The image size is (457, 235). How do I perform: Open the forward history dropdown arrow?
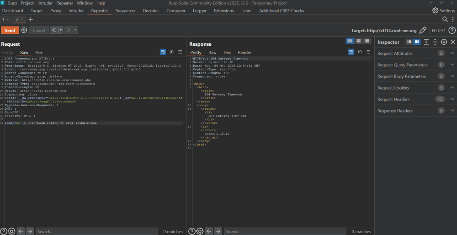click(x=75, y=30)
